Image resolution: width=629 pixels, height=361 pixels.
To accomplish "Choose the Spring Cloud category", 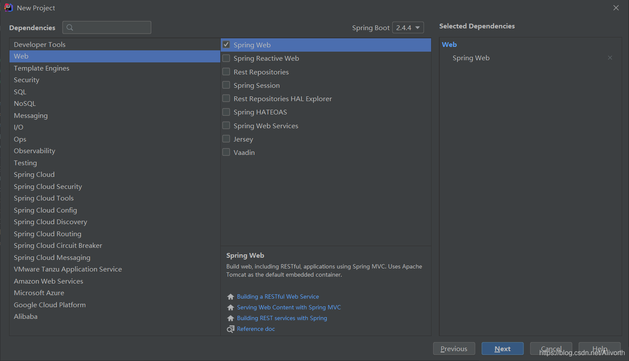I will click(115, 175).
